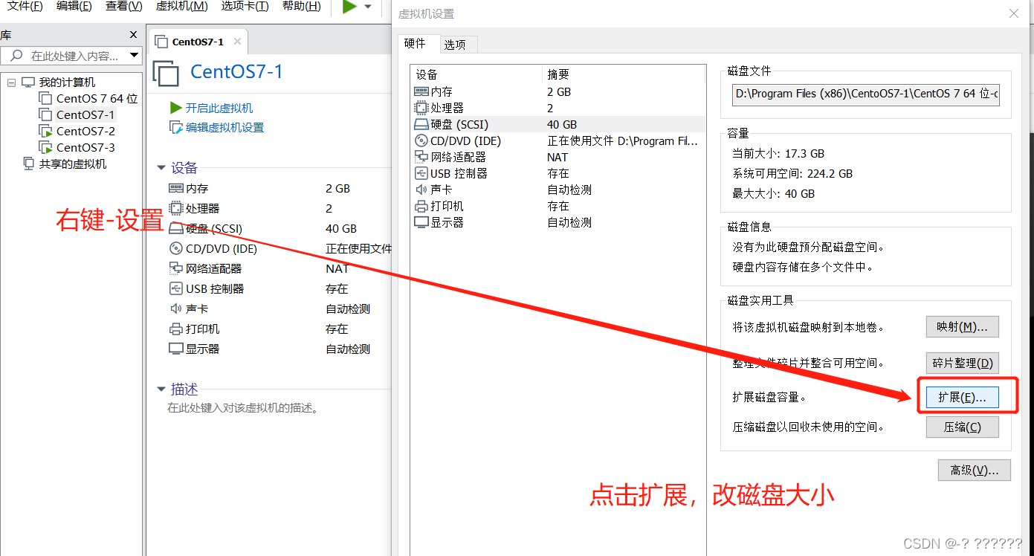Collapse the 描述 section
This screenshot has height=556, width=1034.
(161, 389)
